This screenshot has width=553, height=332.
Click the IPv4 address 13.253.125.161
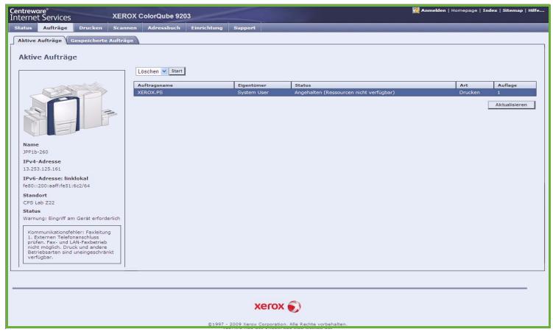(42, 169)
